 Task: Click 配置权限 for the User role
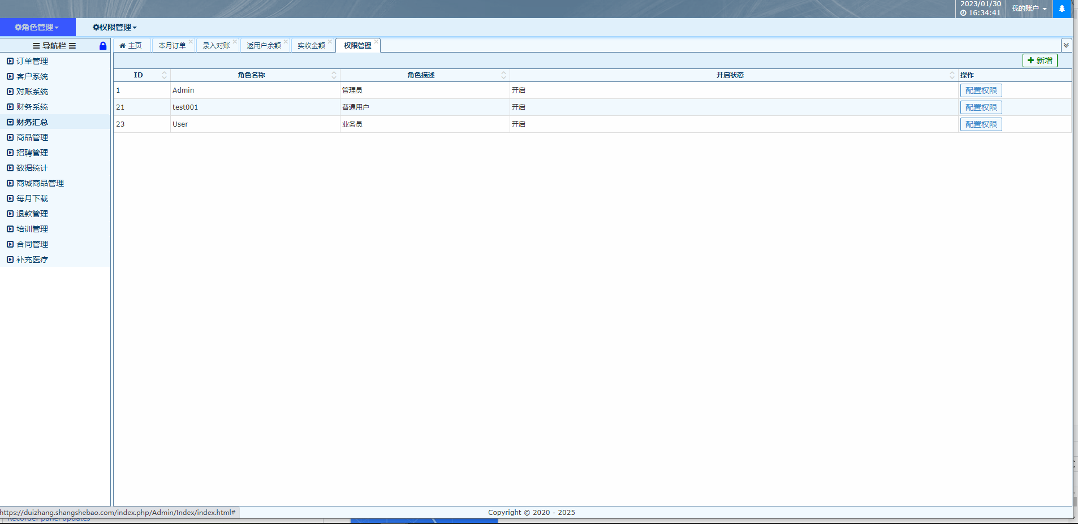click(981, 124)
